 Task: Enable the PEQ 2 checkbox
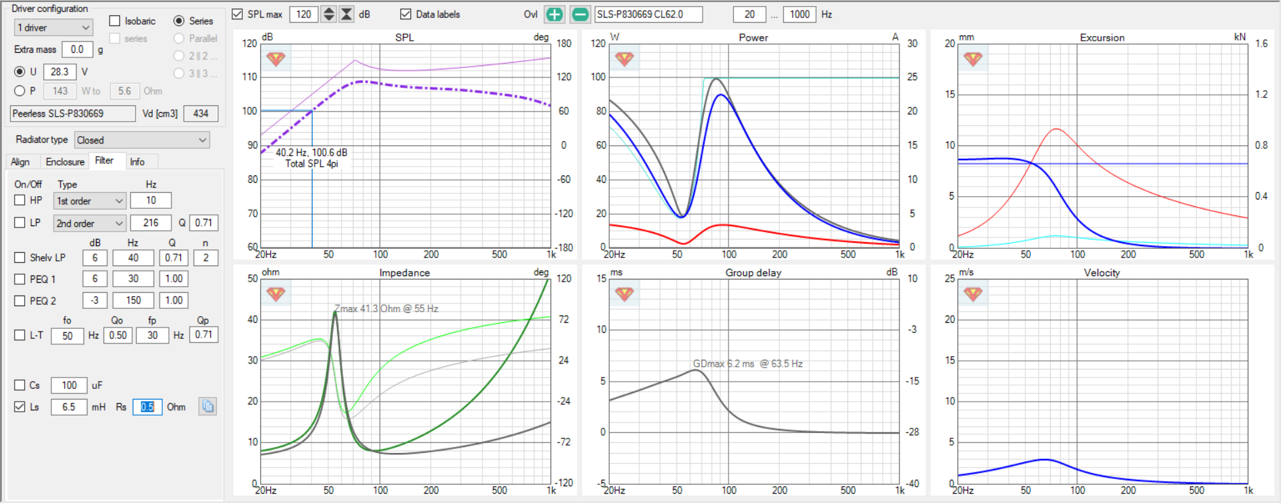tap(20, 301)
